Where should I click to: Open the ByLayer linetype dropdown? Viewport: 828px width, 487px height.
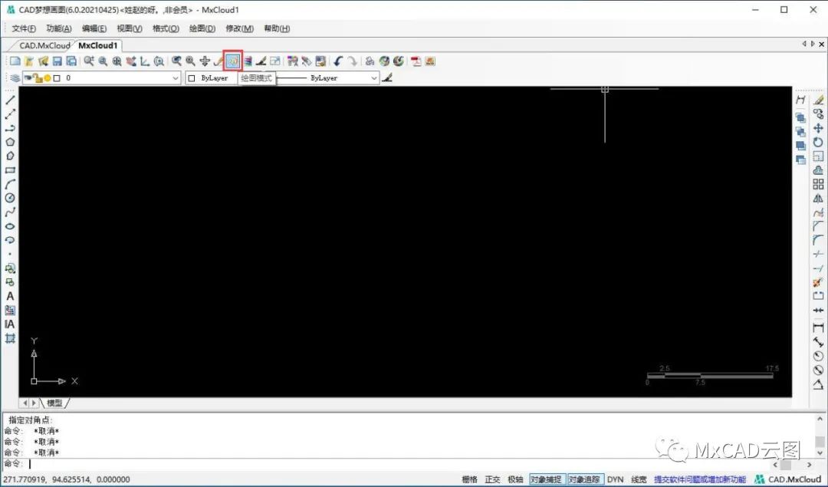(327, 78)
